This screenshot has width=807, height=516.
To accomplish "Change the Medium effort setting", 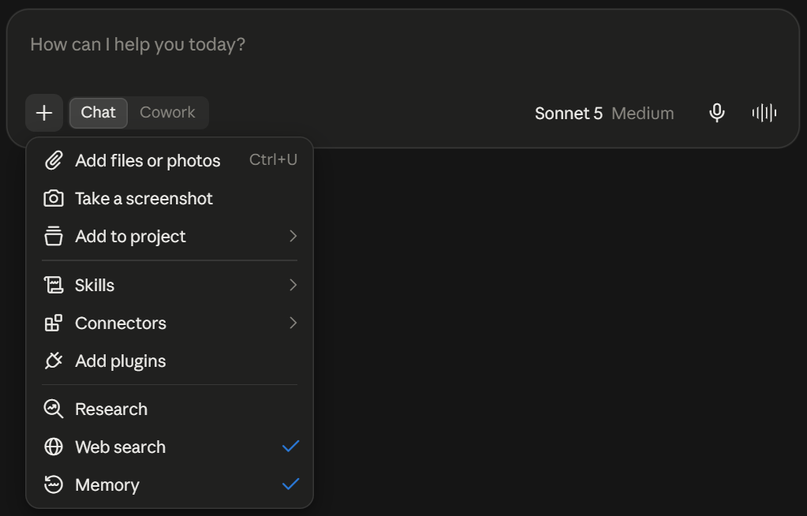I will click(x=642, y=114).
